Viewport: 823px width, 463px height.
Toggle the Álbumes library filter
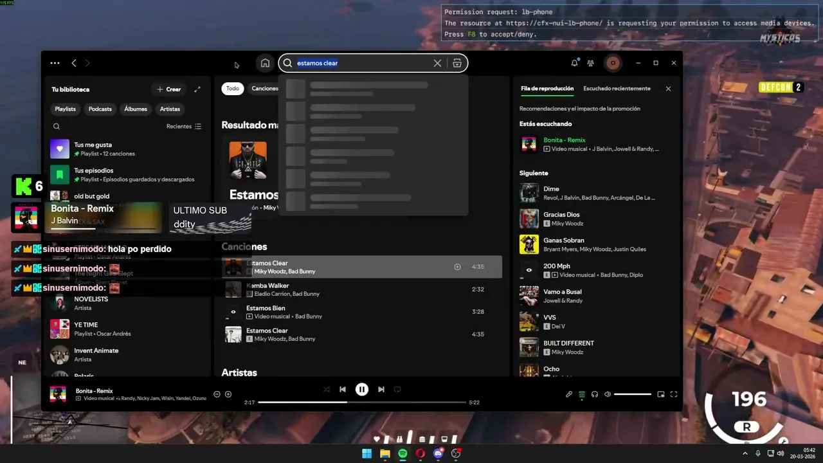[x=136, y=109]
